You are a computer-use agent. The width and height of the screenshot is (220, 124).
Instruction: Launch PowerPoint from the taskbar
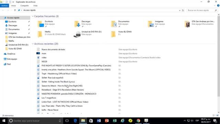(107, 121)
